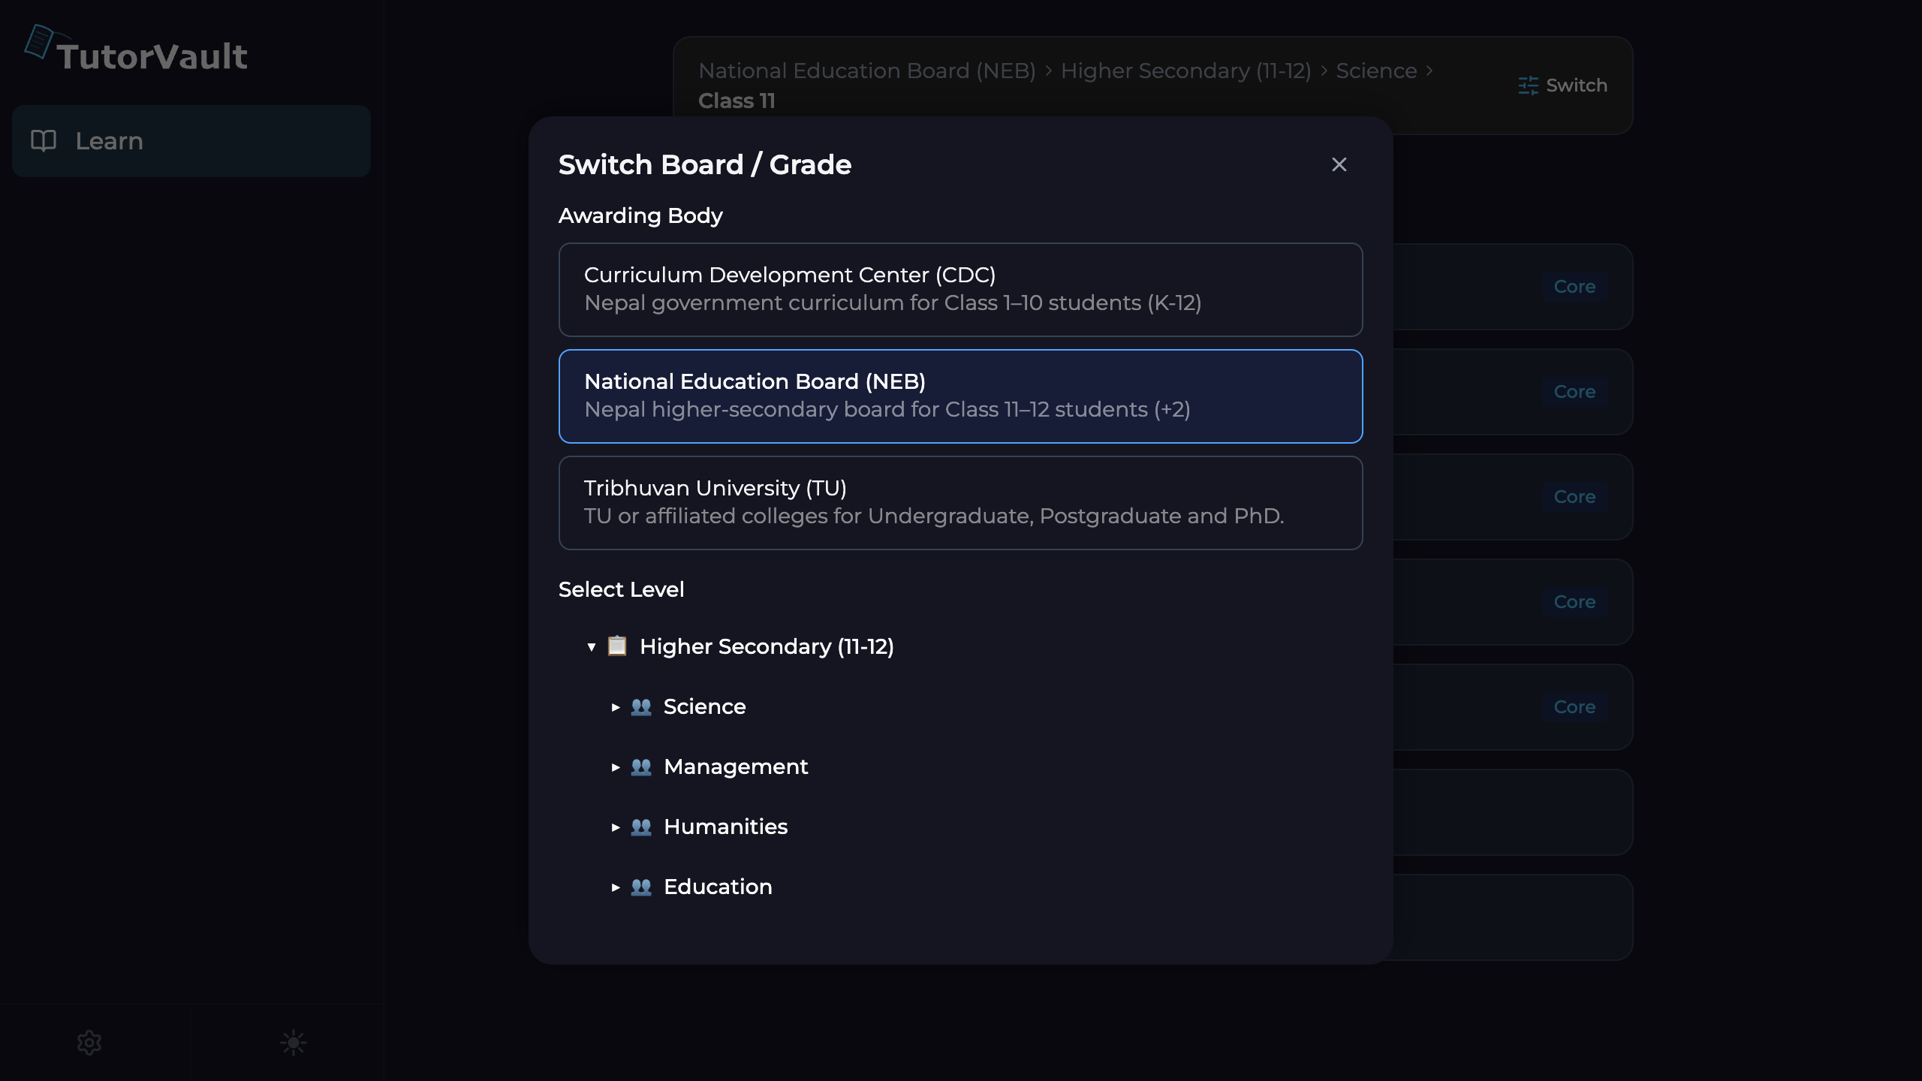The image size is (1922, 1081).
Task: Select the Education tree label
Action: pos(718,887)
